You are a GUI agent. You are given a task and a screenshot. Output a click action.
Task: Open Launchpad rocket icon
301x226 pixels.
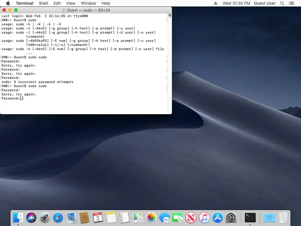click(x=45, y=217)
